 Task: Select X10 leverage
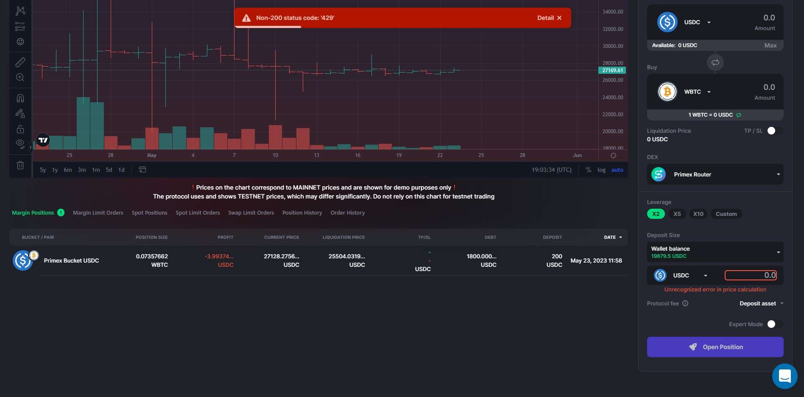coord(698,214)
